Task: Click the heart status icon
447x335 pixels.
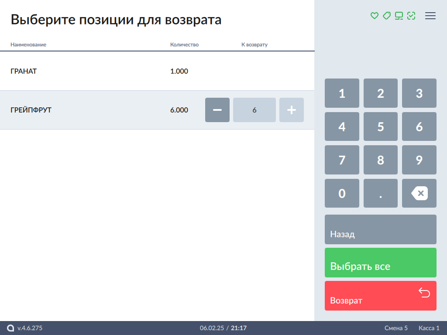Action: pyautogui.click(x=374, y=16)
